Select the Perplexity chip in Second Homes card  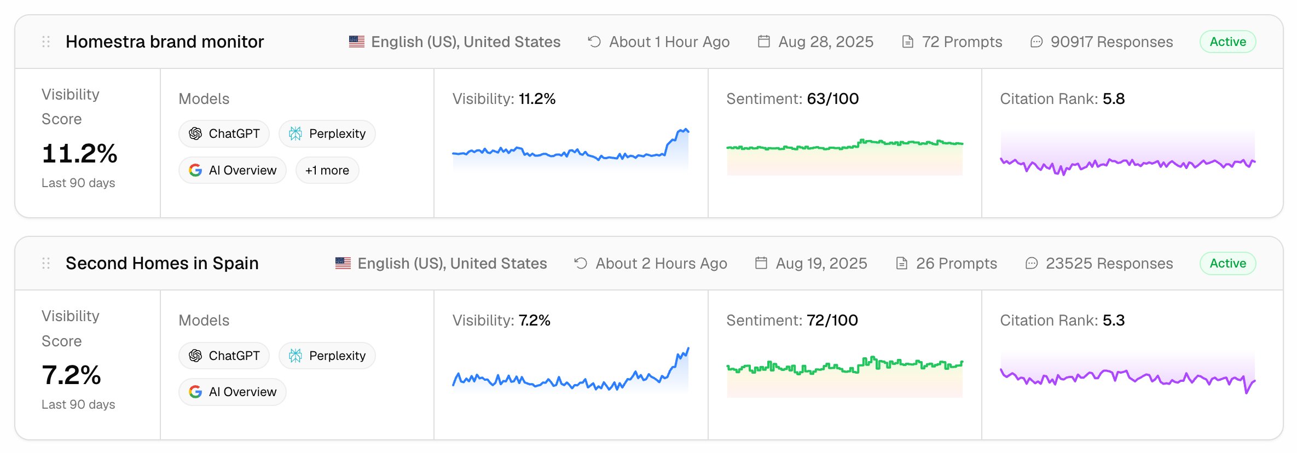[327, 356]
